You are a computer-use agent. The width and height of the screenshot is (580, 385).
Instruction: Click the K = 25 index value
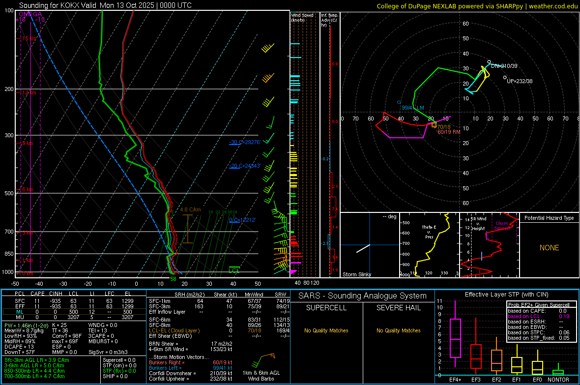coord(59,325)
